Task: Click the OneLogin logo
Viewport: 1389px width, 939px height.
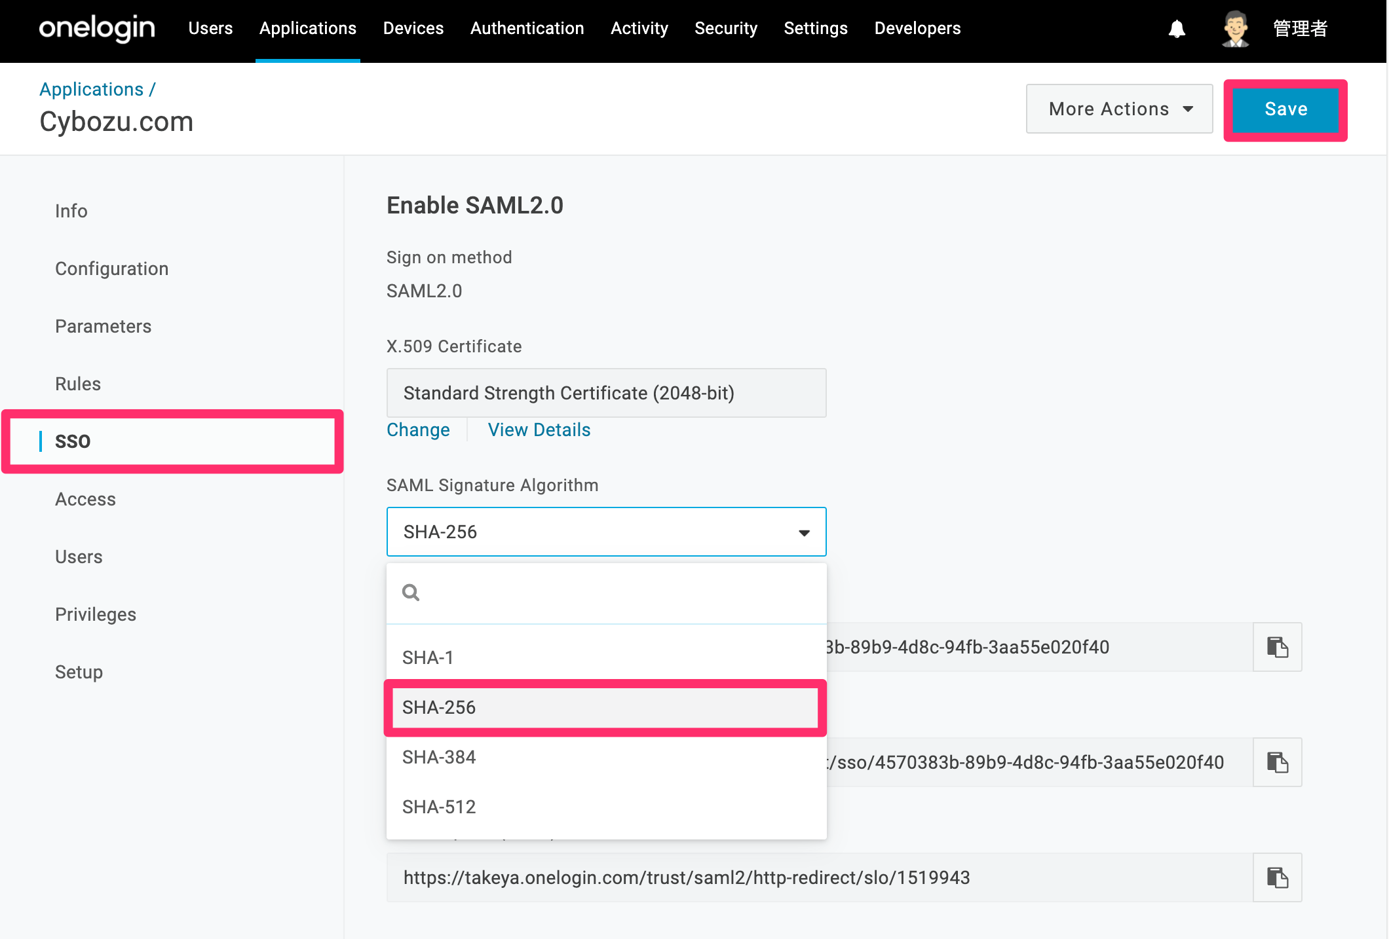Action: point(97,29)
